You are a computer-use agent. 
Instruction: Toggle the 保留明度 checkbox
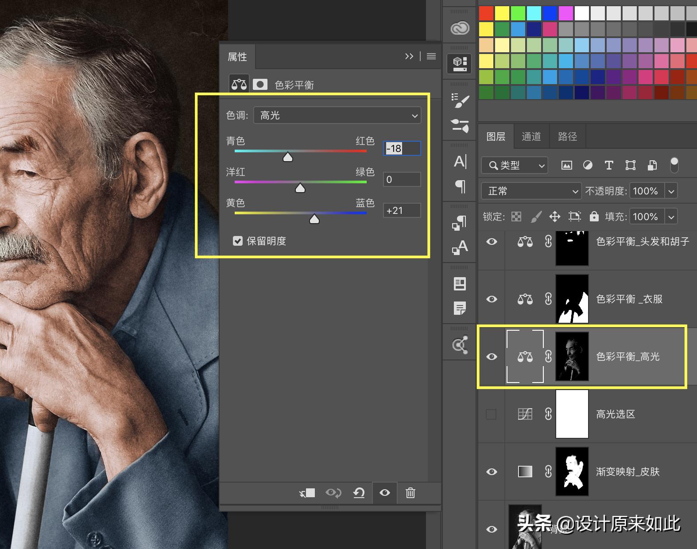click(x=238, y=241)
